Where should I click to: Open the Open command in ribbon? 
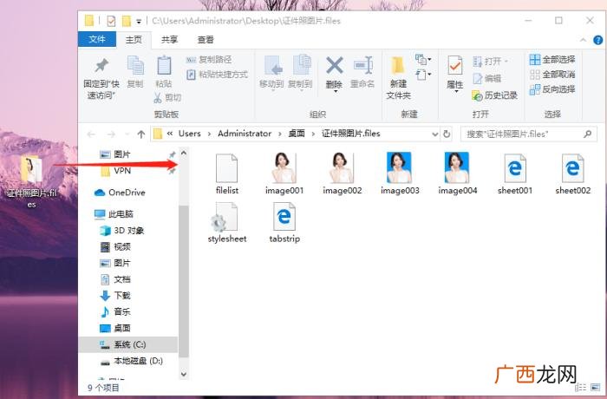tap(490, 61)
